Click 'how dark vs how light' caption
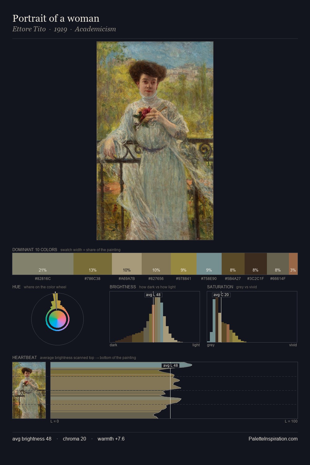Image resolution: width=310 pixels, height=465 pixels. (157, 287)
